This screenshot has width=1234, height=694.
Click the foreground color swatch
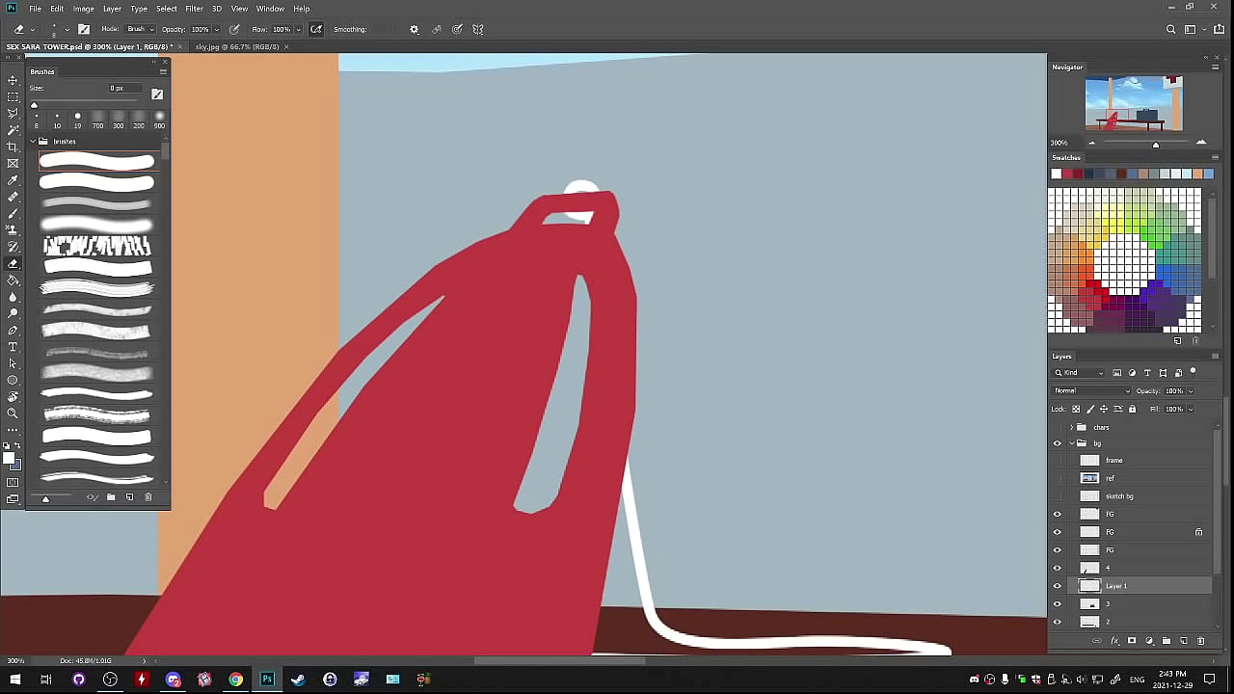point(9,458)
